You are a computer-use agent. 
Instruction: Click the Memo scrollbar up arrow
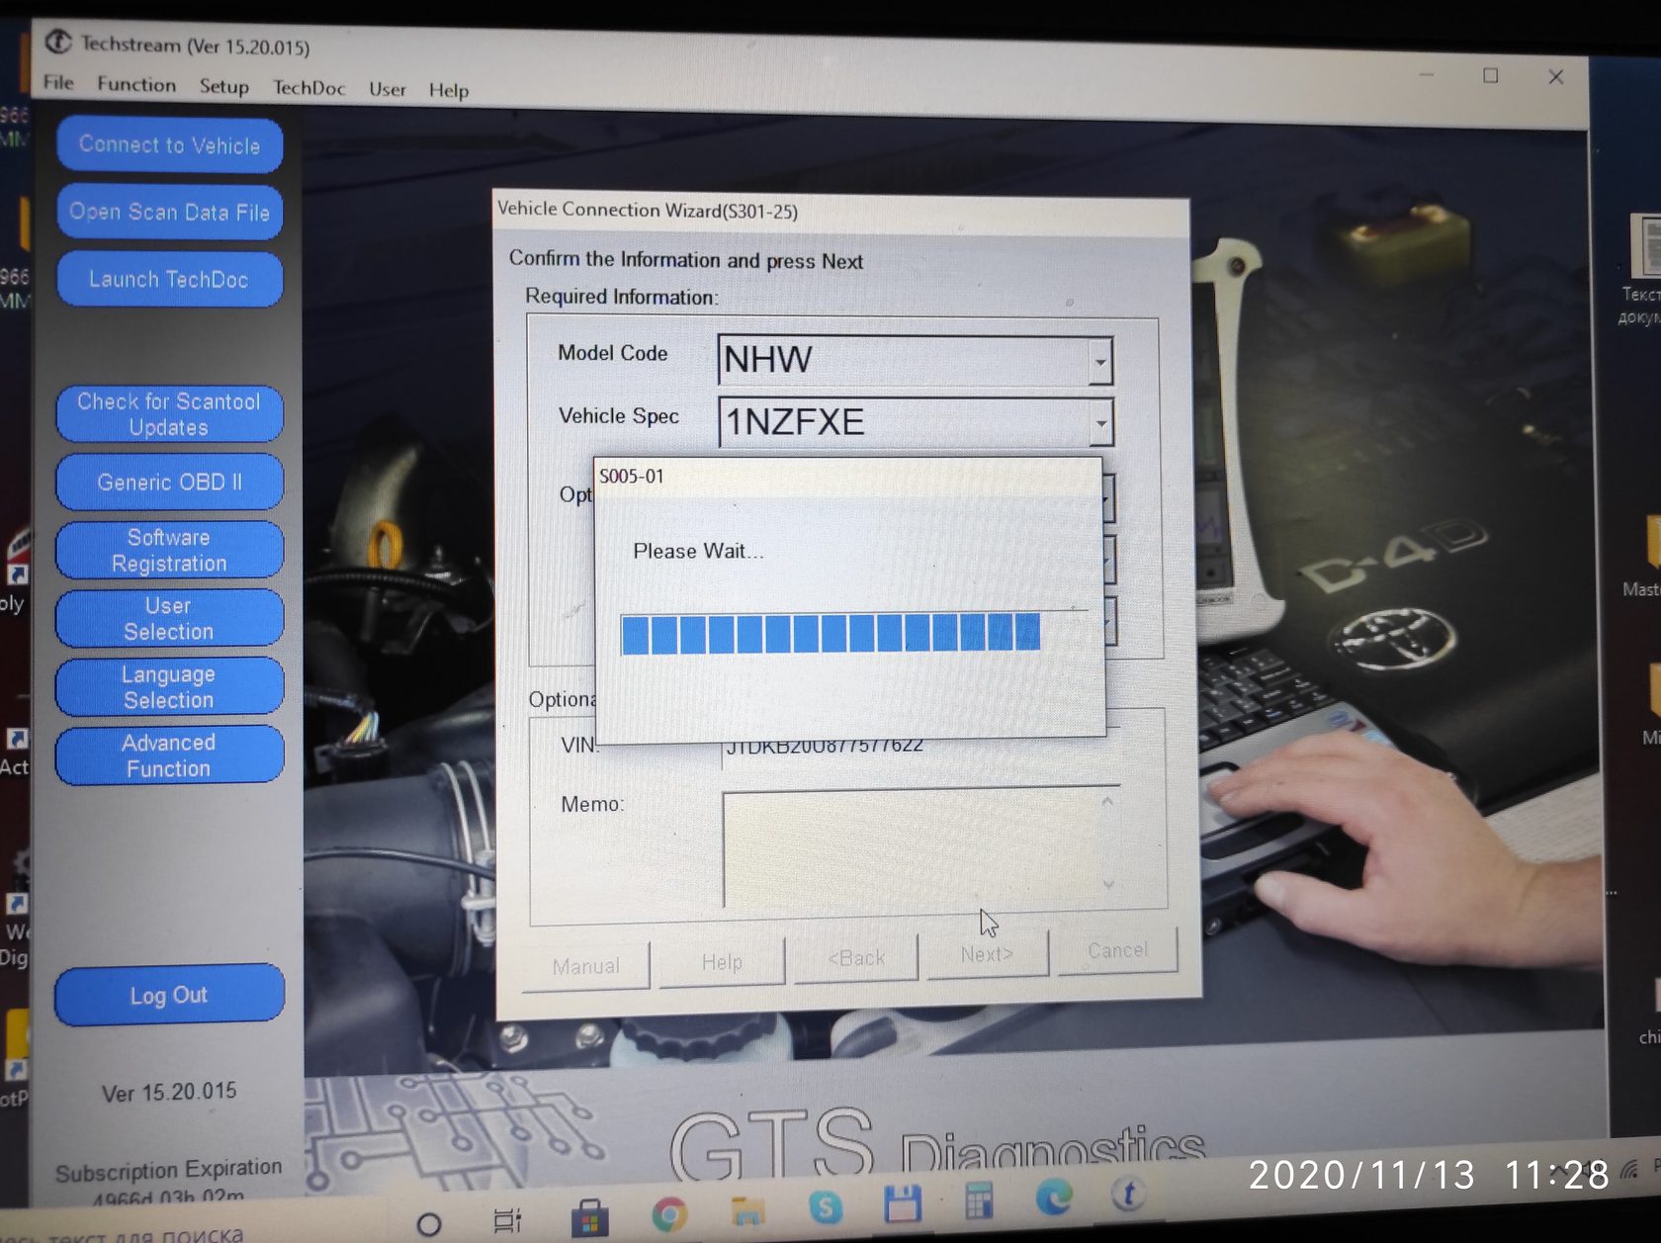tap(1107, 801)
